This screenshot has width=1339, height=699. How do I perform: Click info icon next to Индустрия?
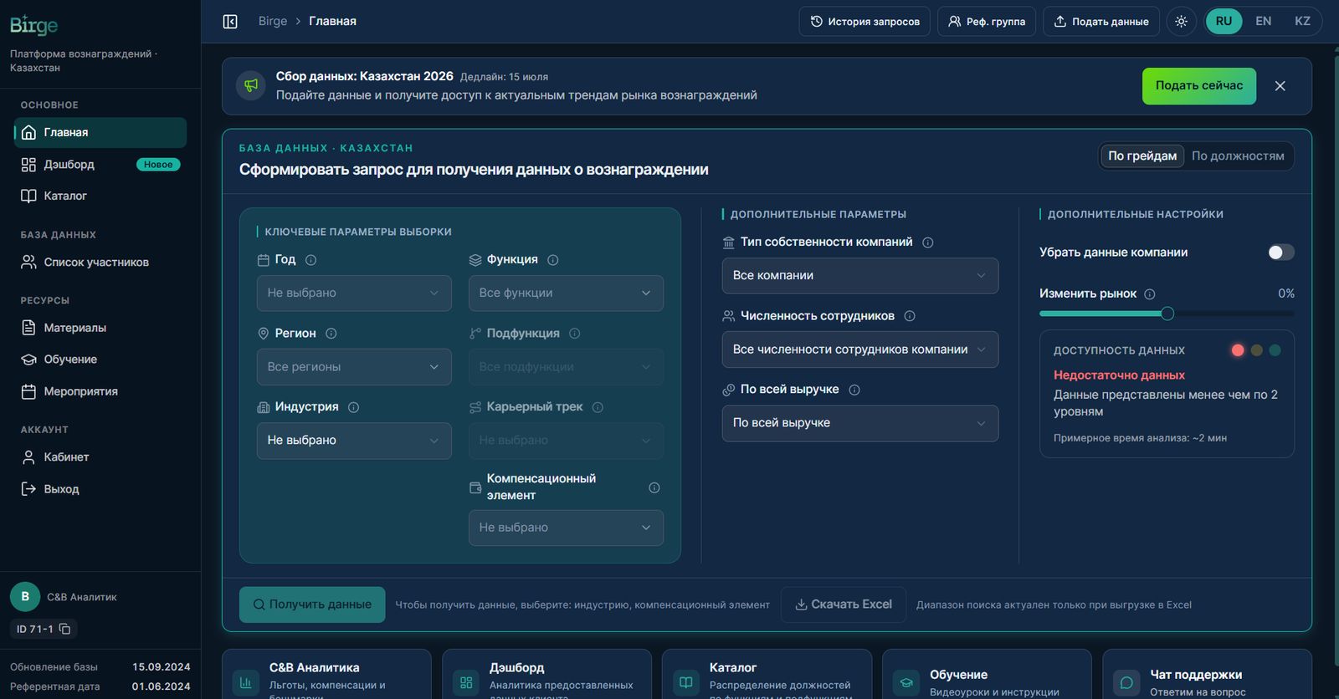353,407
